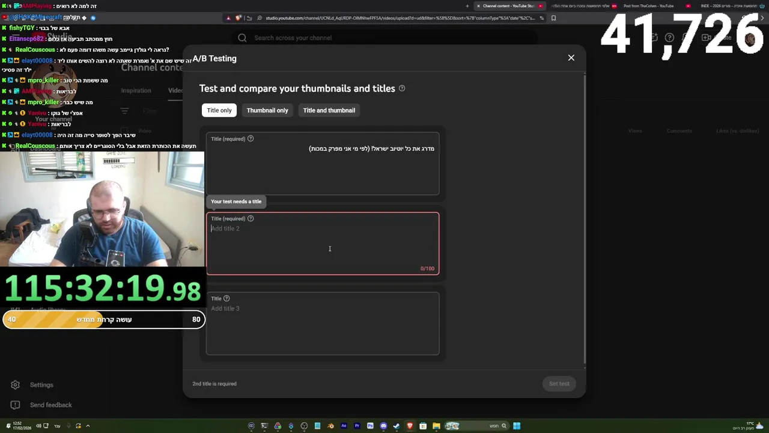
Task: Open OBS Studio from taskbar
Action: coord(304,426)
